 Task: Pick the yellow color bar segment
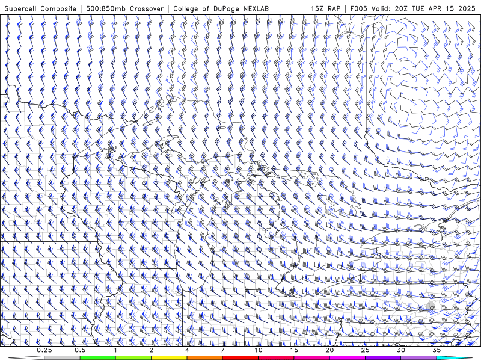pyautogui.click(x=169, y=358)
